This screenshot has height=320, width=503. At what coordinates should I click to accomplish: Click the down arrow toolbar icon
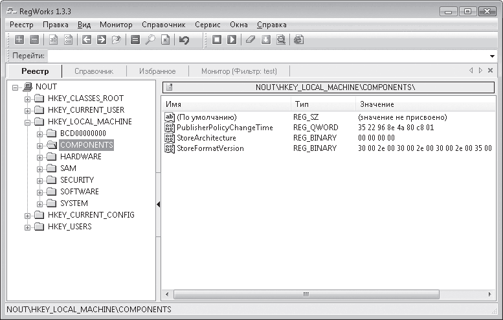click(265, 40)
